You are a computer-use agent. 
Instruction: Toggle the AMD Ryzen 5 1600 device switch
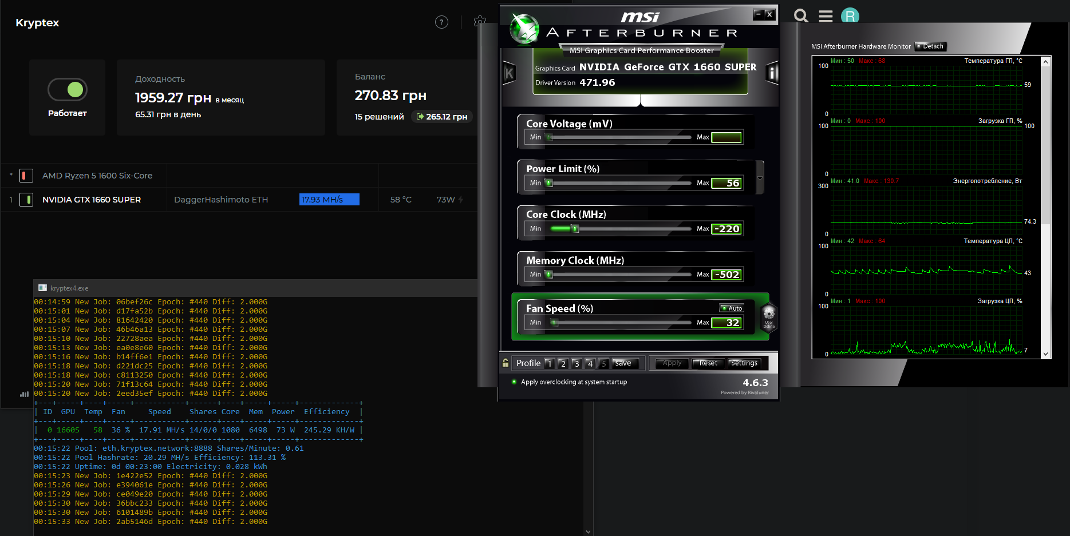(x=26, y=176)
